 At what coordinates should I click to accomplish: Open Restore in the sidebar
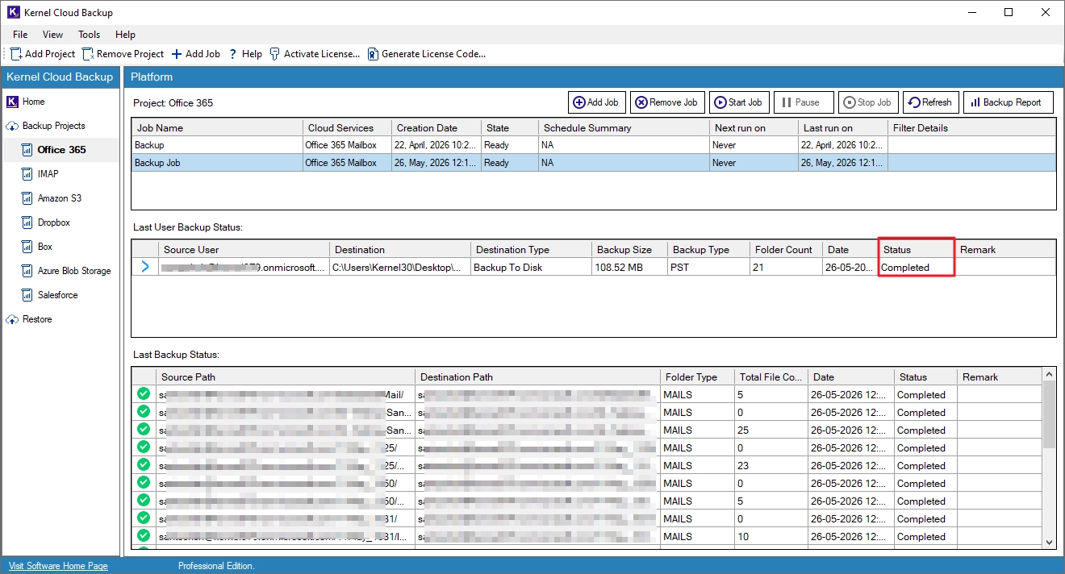(x=37, y=319)
